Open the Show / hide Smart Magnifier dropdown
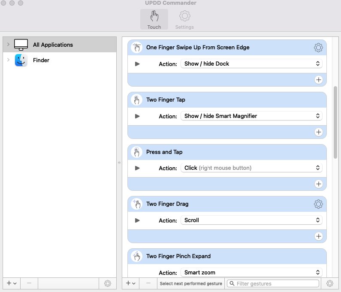The image size is (341, 292). coord(251,116)
